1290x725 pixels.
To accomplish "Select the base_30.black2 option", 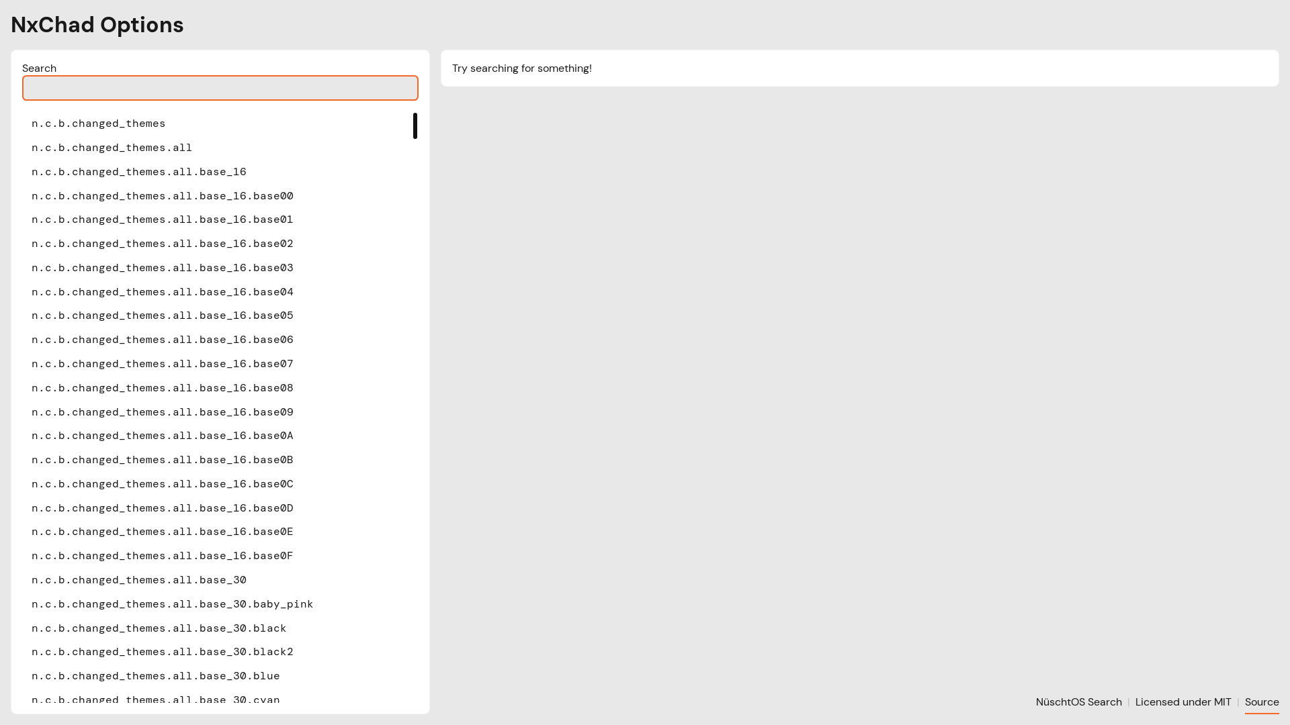I will click(217, 652).
